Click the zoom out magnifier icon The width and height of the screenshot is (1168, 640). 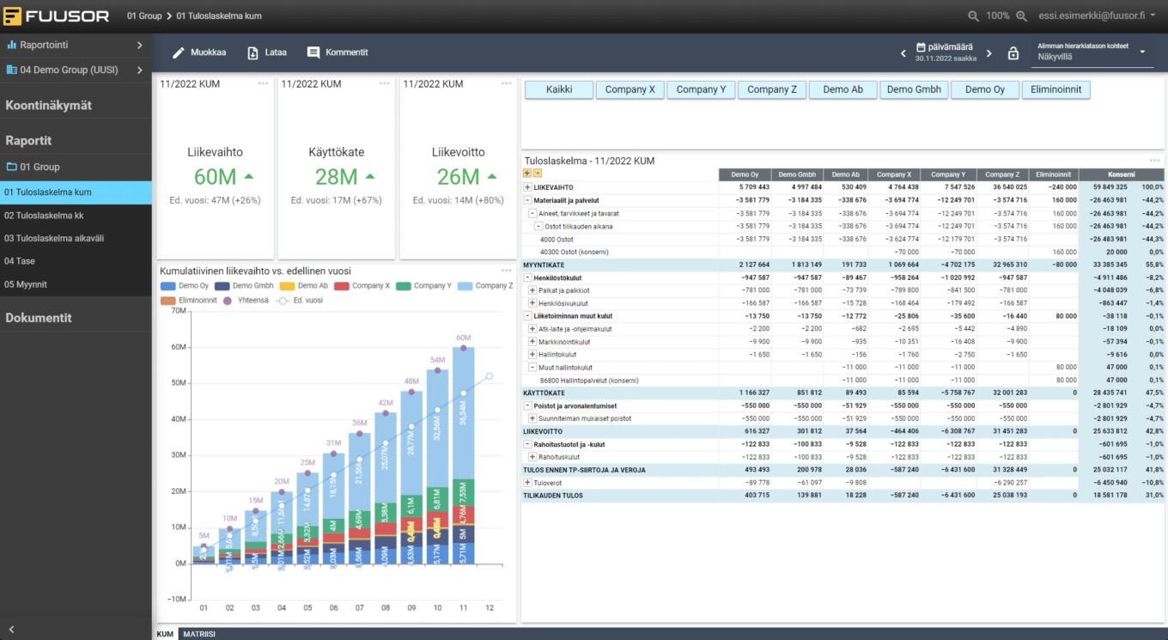[x=973, y=16]
